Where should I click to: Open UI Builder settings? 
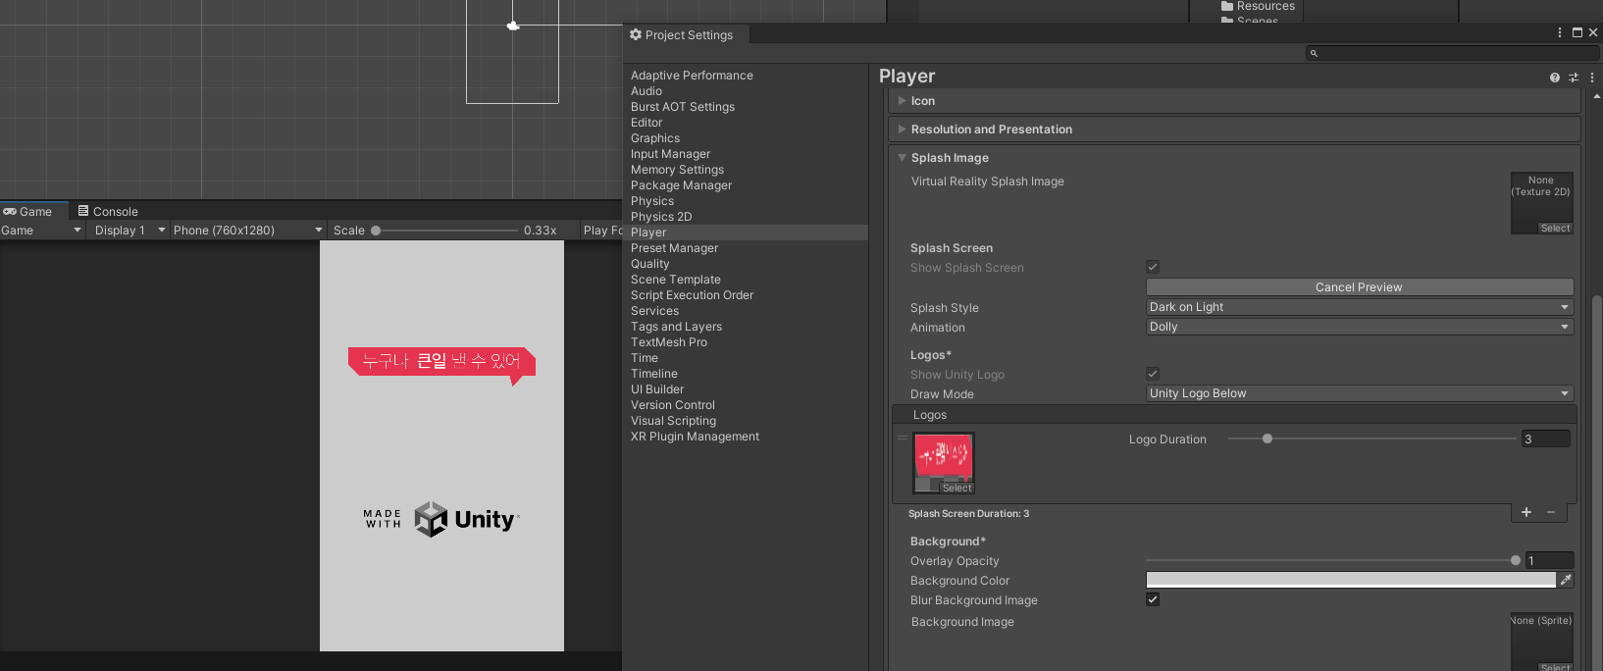pos(657,389)
